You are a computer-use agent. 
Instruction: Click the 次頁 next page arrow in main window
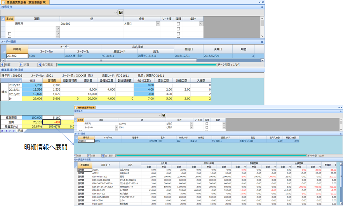point(21,65)
